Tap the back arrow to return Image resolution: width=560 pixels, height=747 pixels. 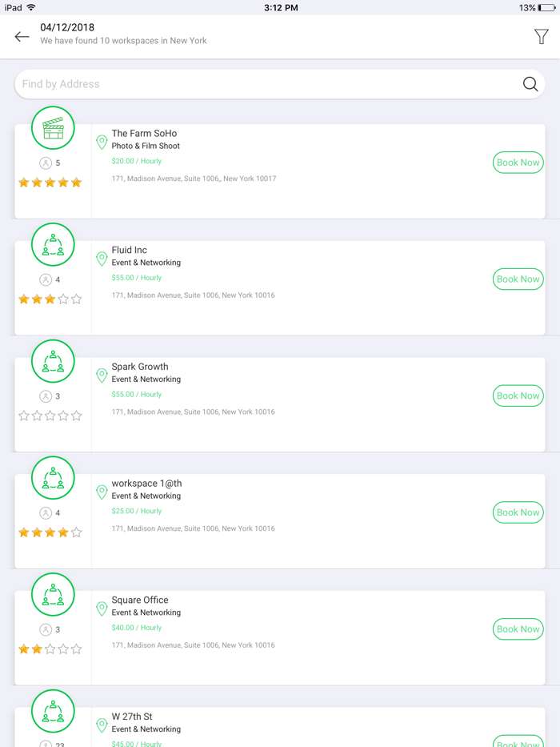[22, 36]
